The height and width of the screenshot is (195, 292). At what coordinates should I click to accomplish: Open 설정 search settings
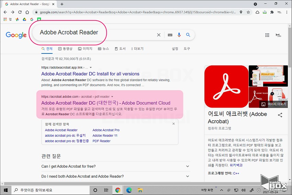click(x=175, y=49)
